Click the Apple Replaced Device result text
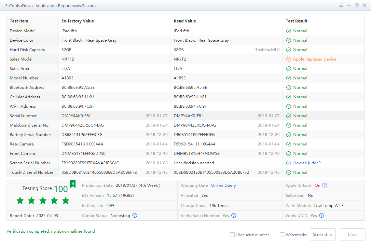 [314, 59]
